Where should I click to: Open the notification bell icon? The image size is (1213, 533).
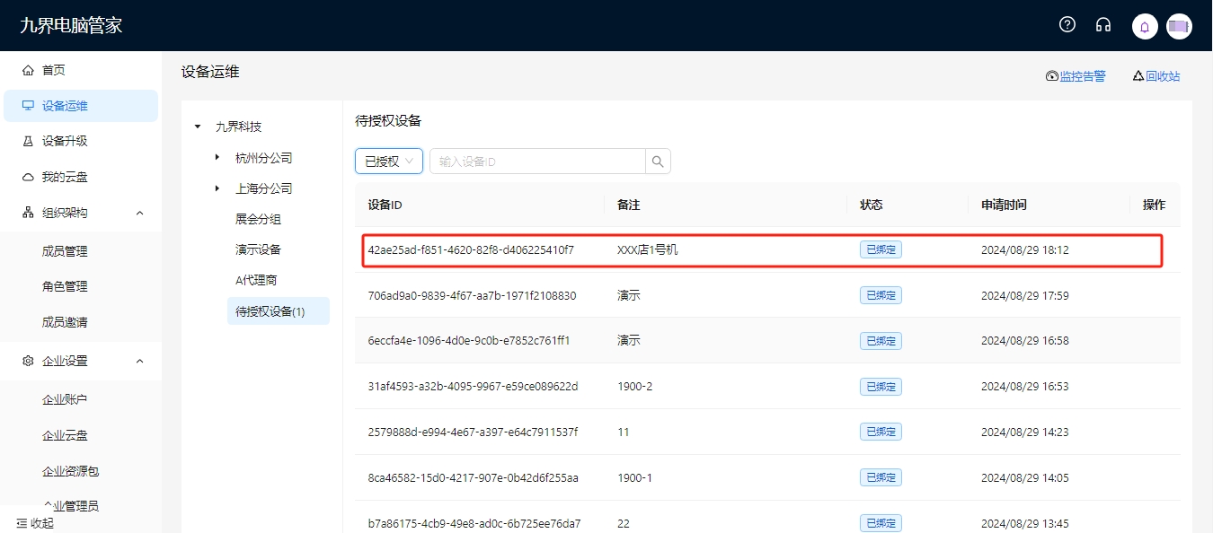click(1145, 26)
